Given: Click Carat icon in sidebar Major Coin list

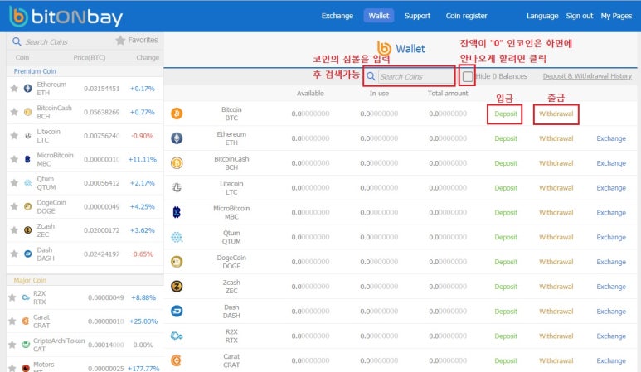Looking at the screenshot, I should (x=26, y=321).
